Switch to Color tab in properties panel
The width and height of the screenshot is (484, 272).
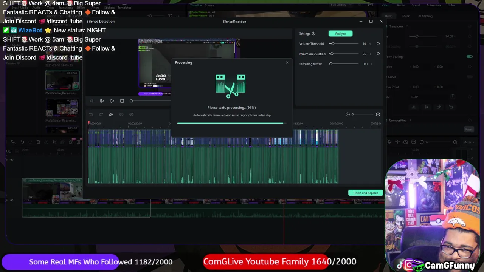click(x=451, y=5)
